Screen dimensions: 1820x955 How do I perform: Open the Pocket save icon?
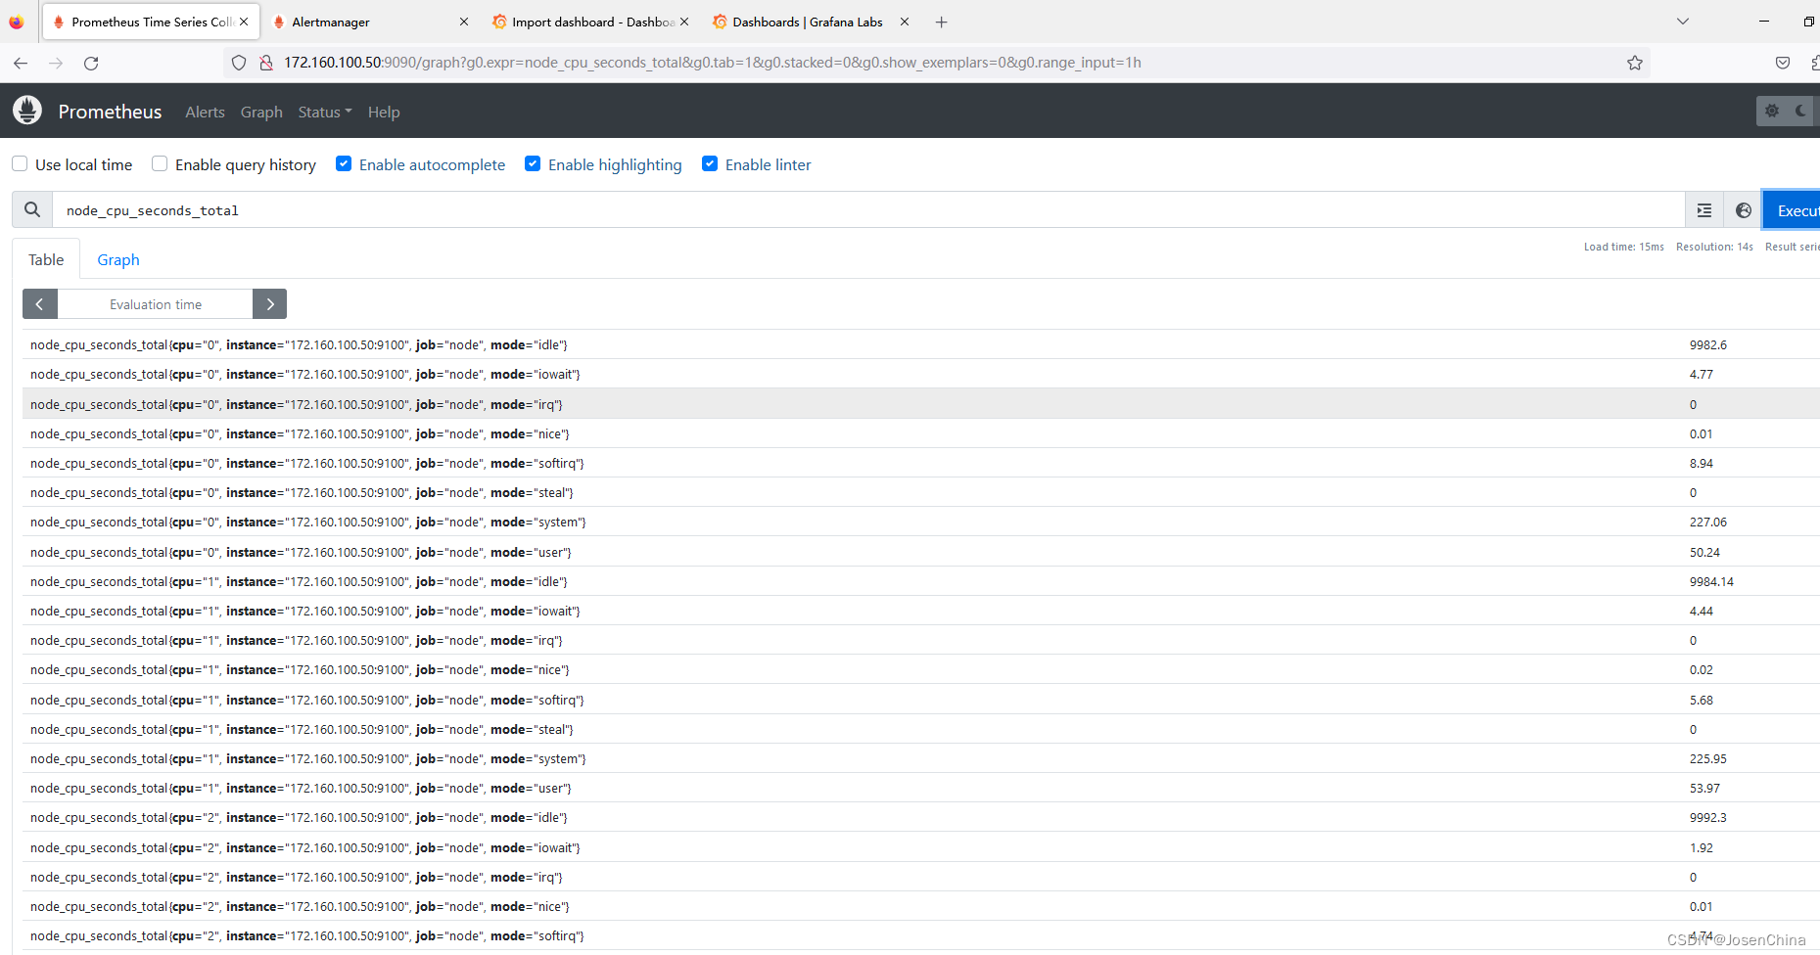pos(1783,63)
